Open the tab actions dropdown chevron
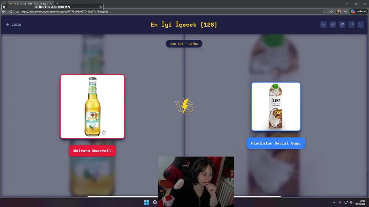This screenshot has width=369, height=207. [3, 4]
